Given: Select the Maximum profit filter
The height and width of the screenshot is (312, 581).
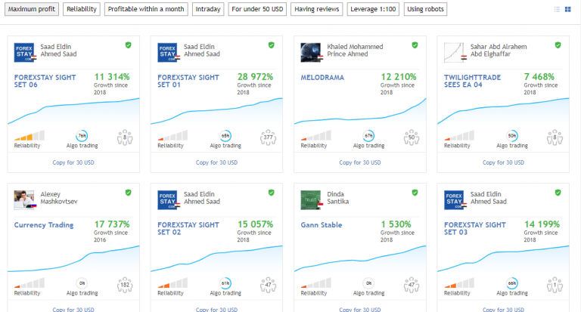Looking at the screenshot, I should (x=32, y=9).
